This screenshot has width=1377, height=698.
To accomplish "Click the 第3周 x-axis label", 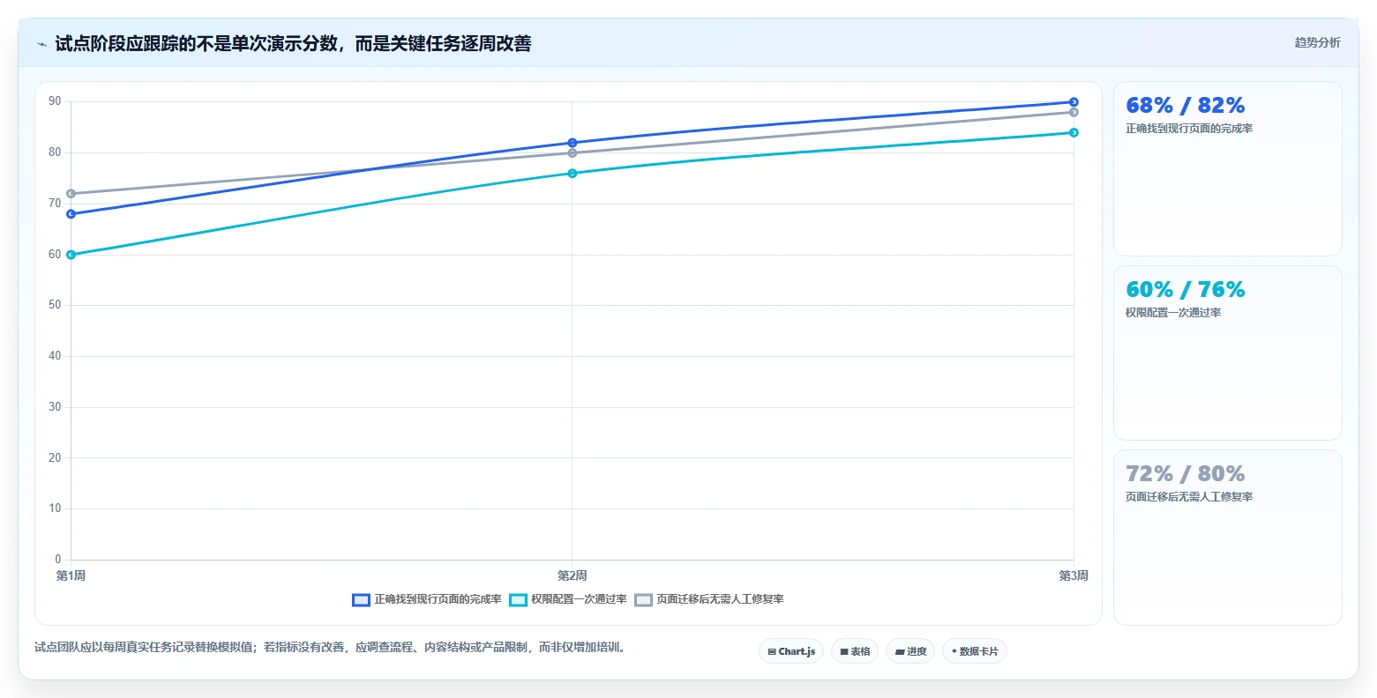I will [1074, 576].
